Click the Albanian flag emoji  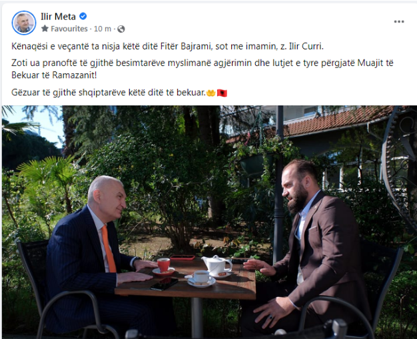click(x=222, y=93)
